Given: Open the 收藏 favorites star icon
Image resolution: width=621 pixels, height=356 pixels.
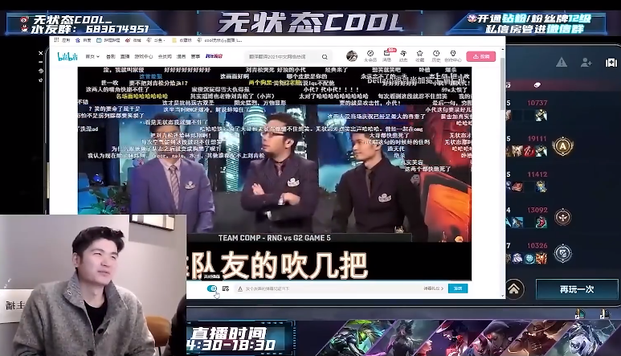Looking at the screenshot, I should click(420, 56).
